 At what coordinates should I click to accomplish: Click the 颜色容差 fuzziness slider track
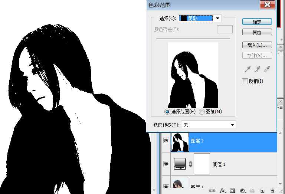click(x=193, y=39)
